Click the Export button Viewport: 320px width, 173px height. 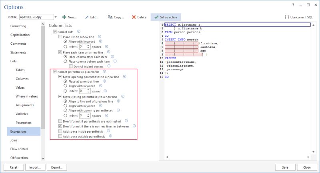pyautogui.click(x=57, y=167)
